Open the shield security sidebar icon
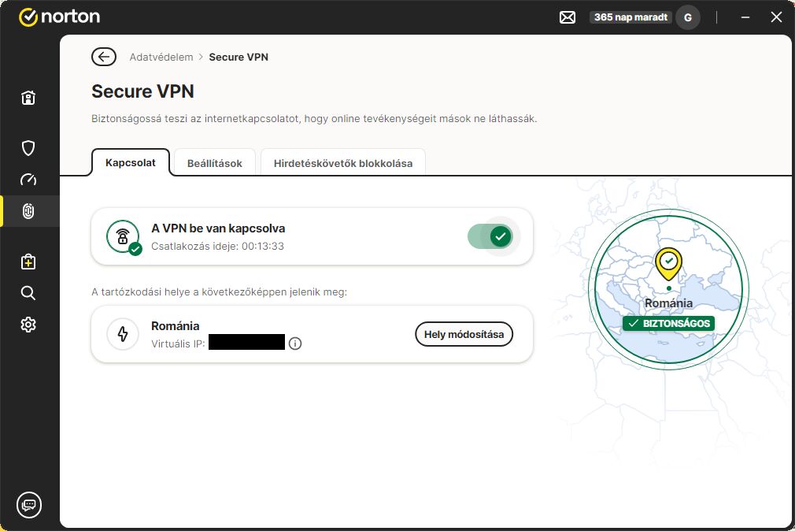The width and height of the screenshot is (795, 531). [x=28, y=148]
